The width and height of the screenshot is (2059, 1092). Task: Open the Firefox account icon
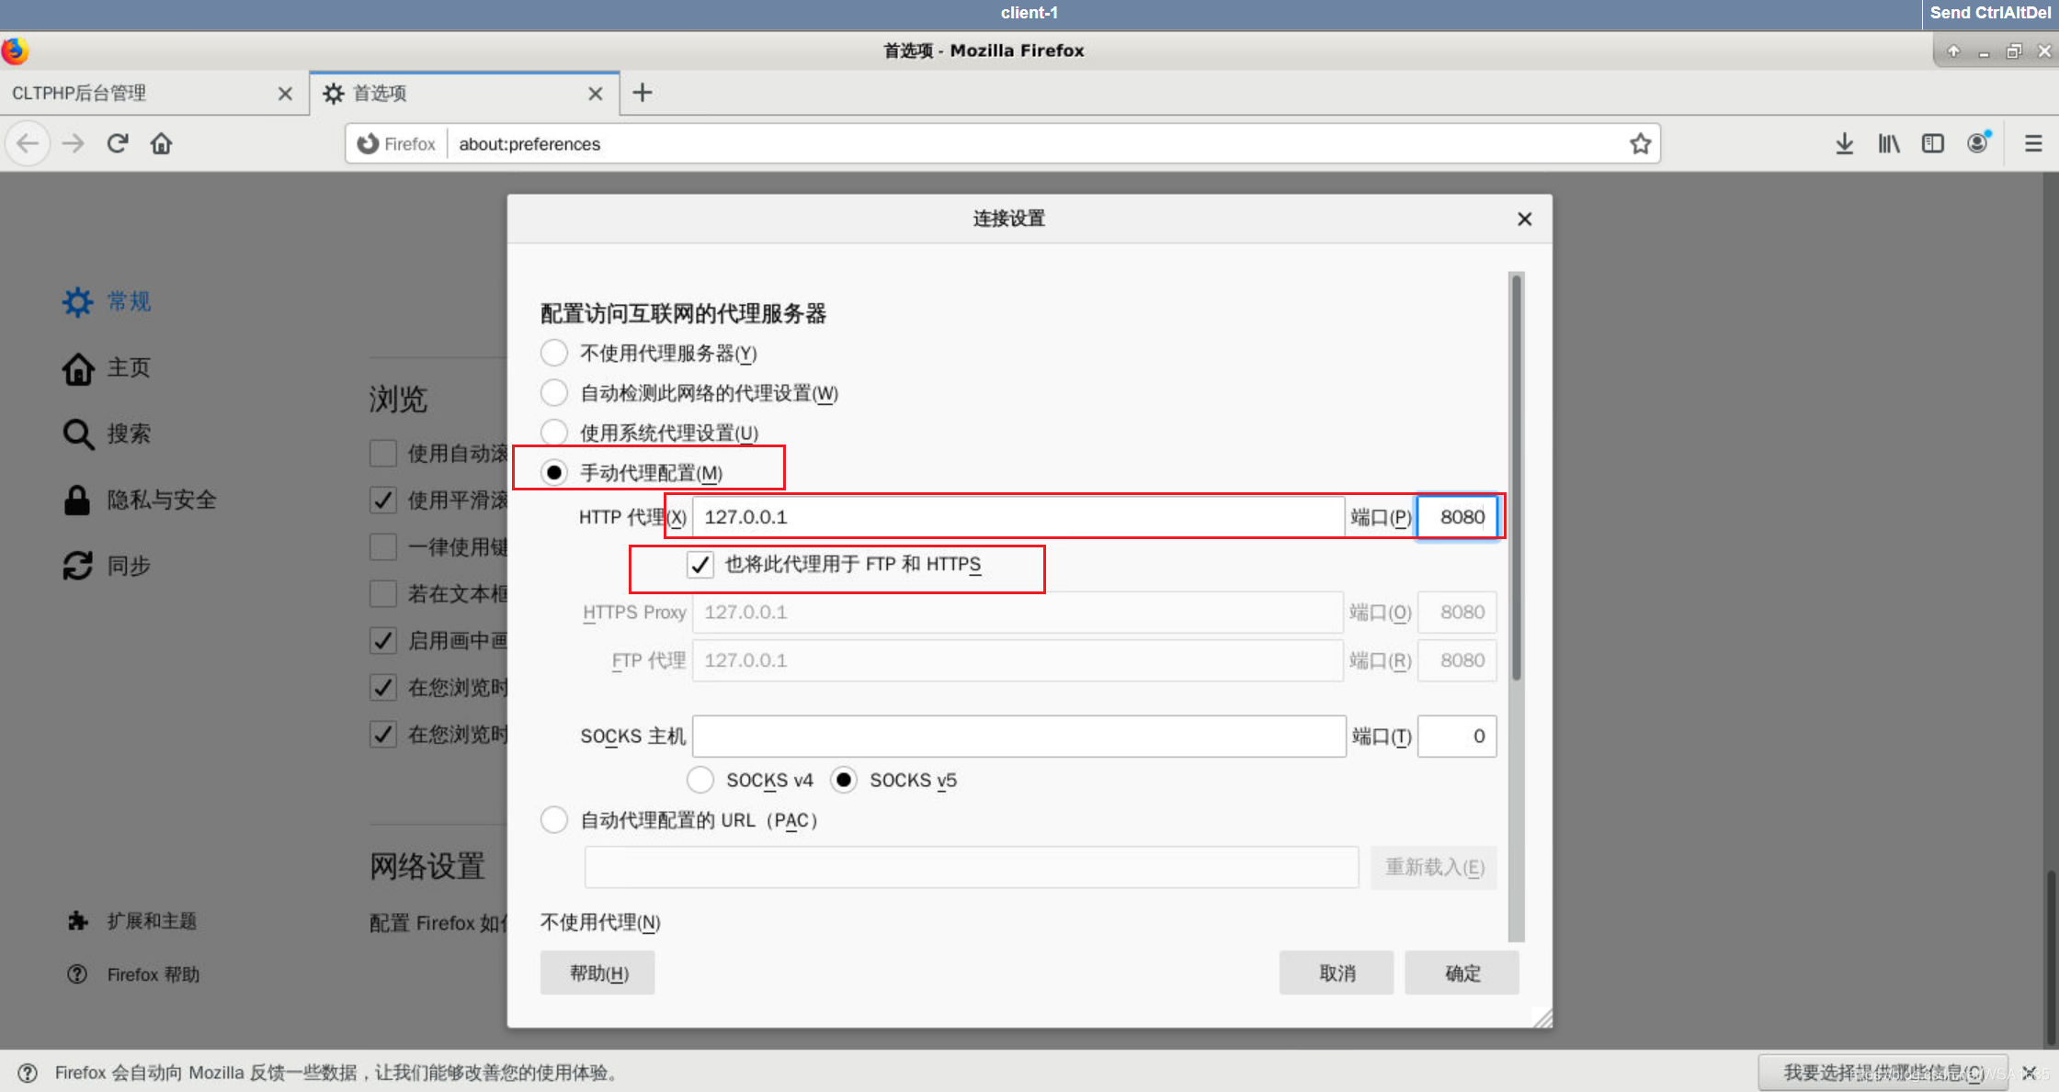click(x=1978, y=143)
